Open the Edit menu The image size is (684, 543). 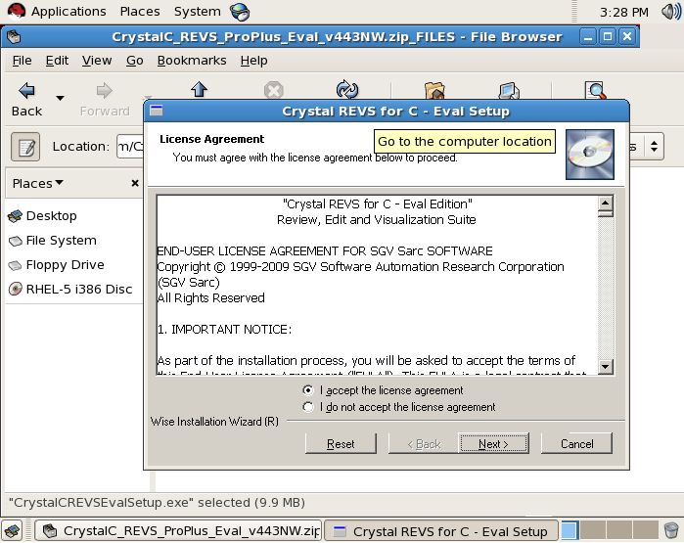tap(57, 61)
